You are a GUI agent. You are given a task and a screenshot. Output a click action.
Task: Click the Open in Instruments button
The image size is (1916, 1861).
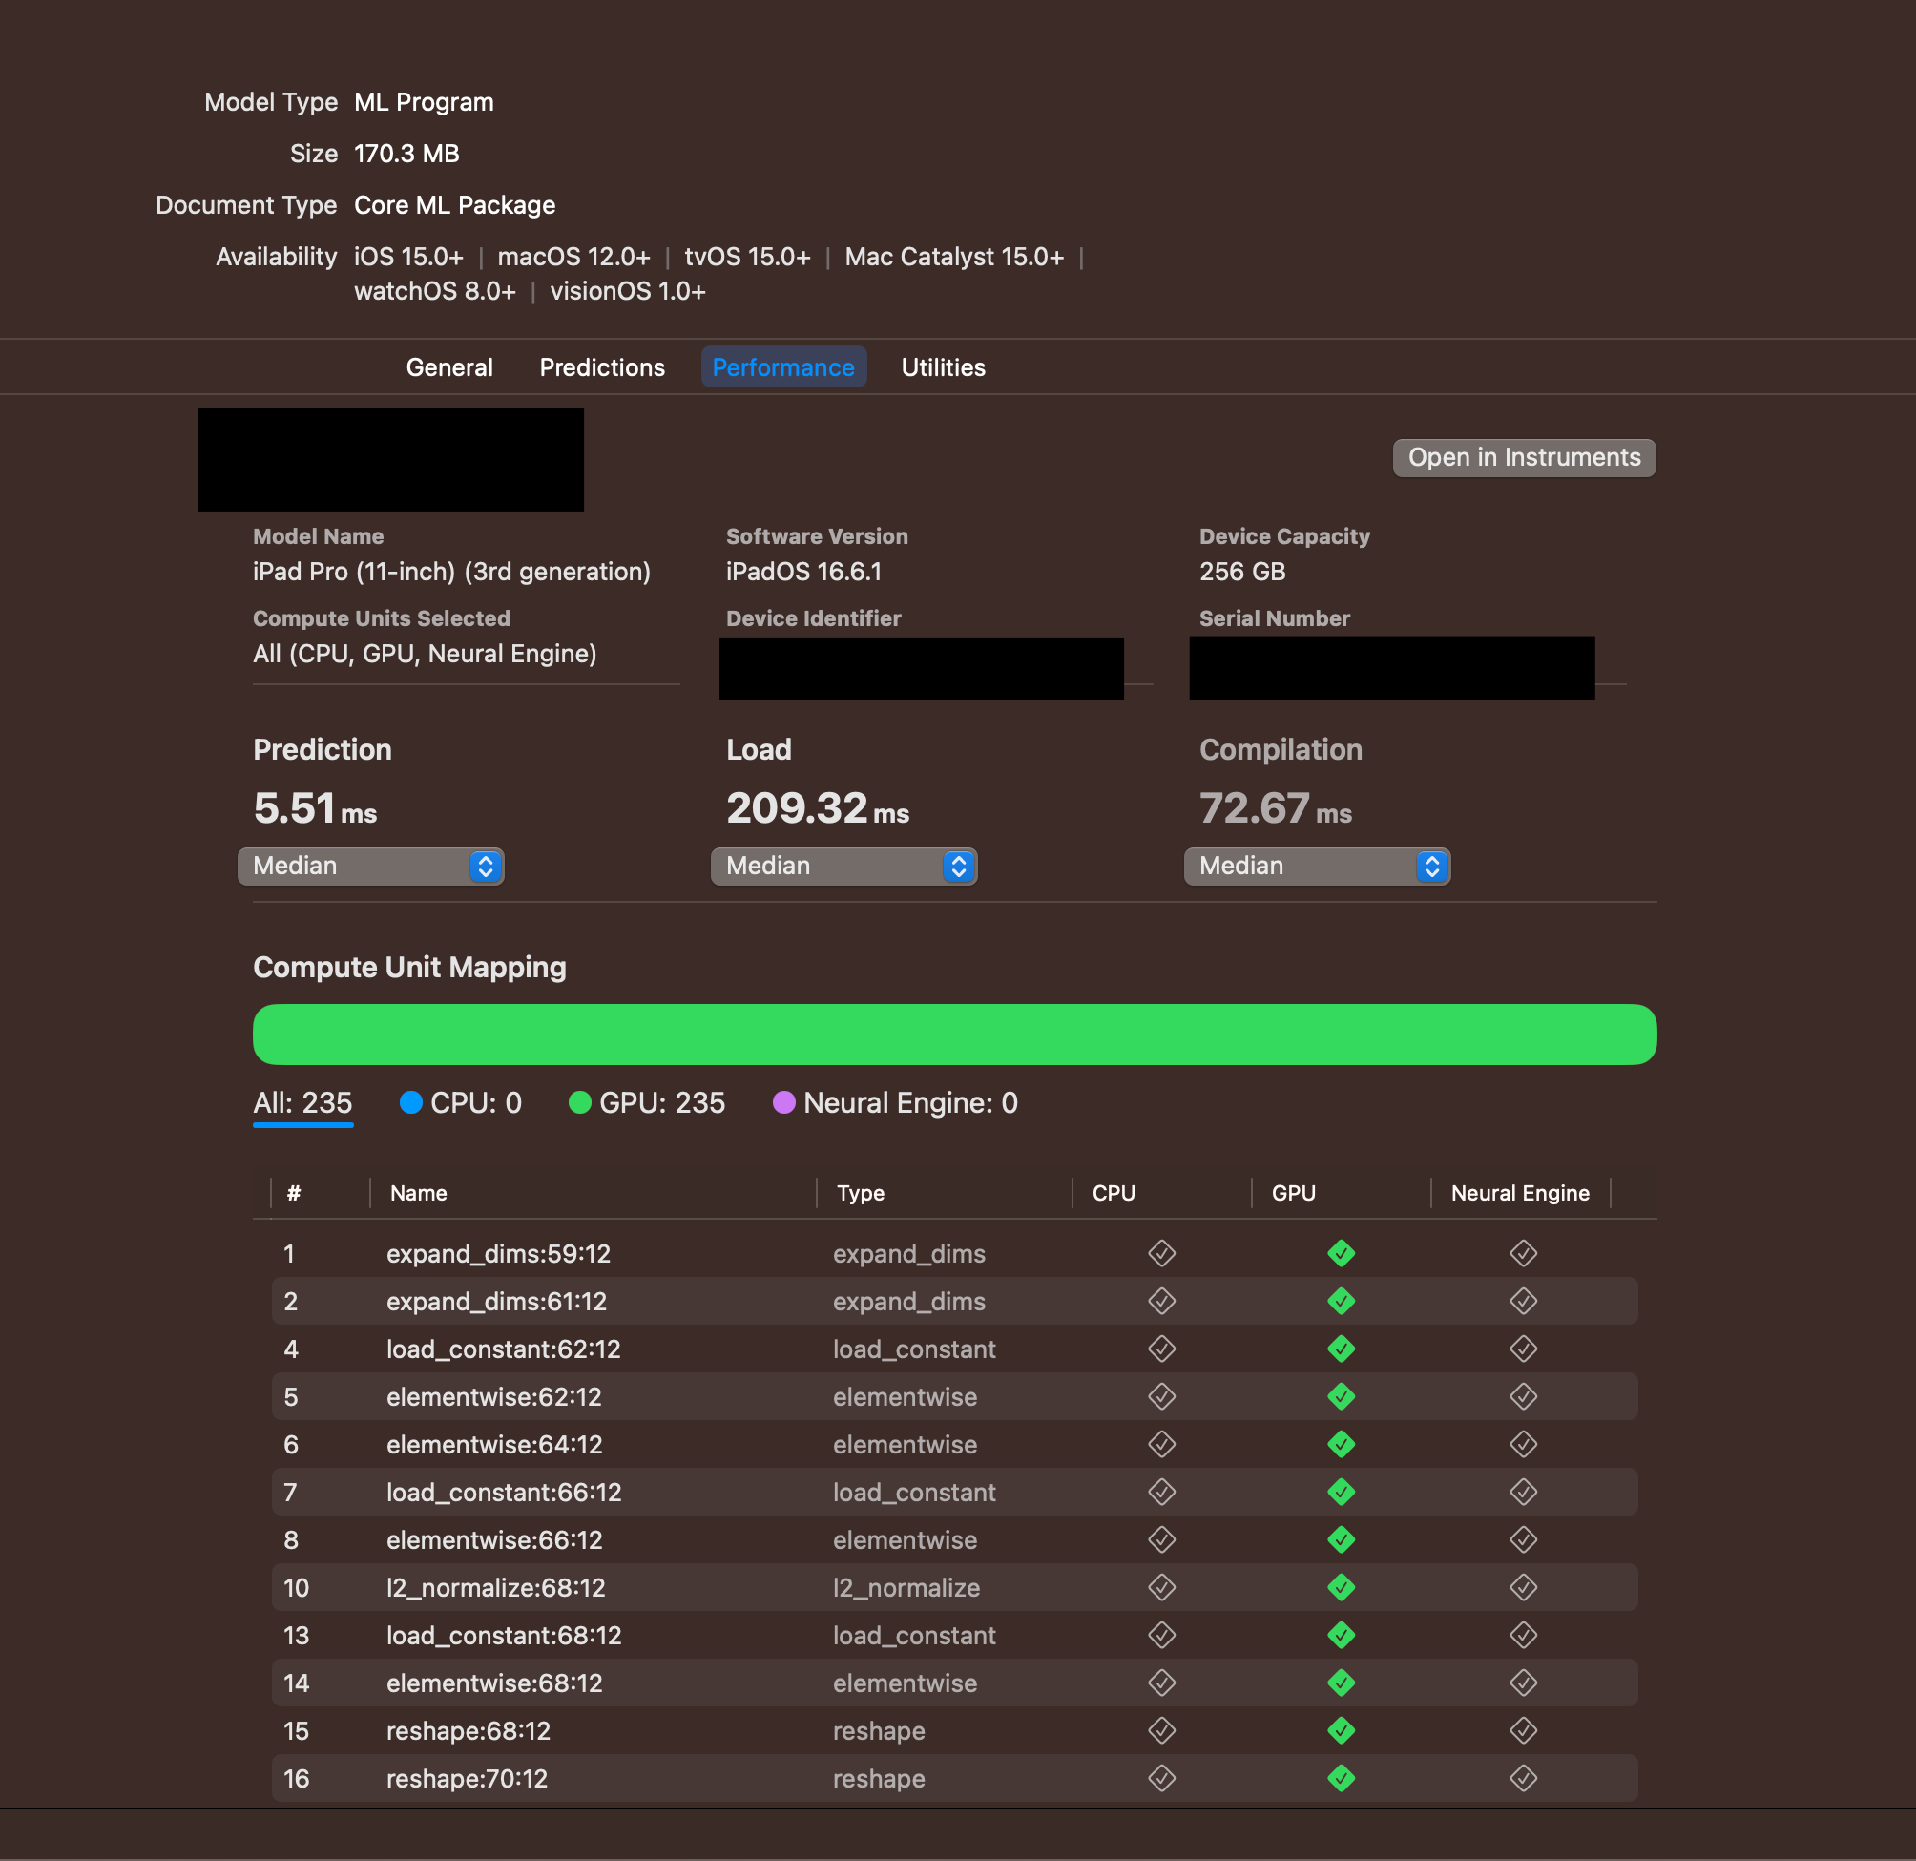[1523, 458]
